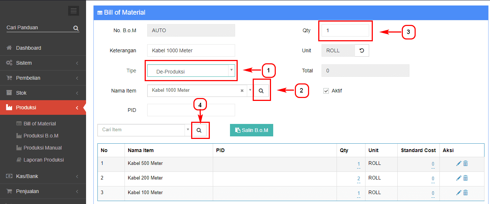The height and width of the screenshot is (204, 490).
Task: Click Qty link value for Kabel 500 Meter
Action: click(x=359, y=164)
